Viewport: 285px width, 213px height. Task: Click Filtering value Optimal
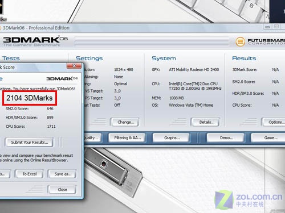click(121, 83)
